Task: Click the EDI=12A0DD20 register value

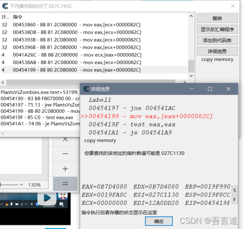Action: coord(156,203)
